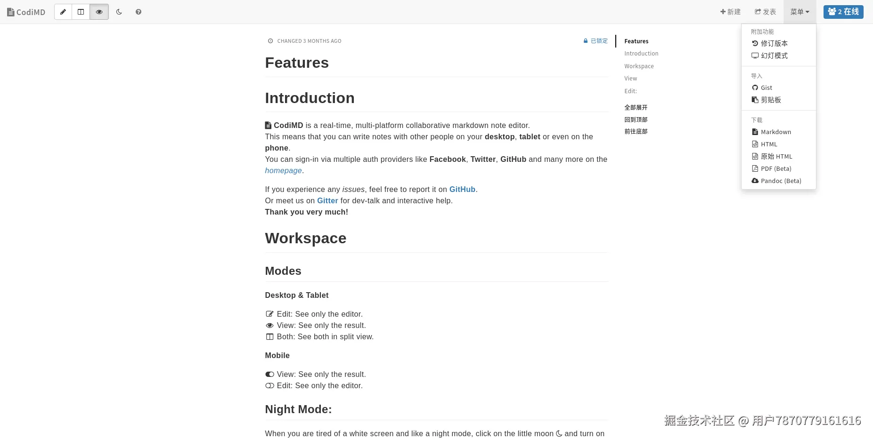Select split both-view mode icon
This screenshot has width=873, height=439.
[x=81, y=12]
